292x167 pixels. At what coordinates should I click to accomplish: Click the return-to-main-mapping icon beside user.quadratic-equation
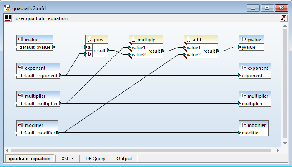point(8,18)
